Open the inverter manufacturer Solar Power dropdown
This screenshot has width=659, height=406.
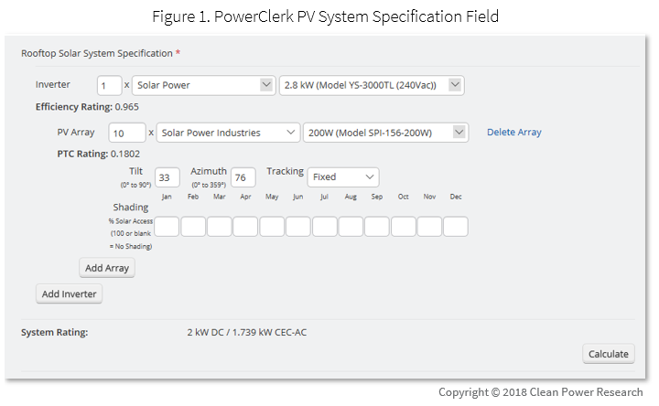[203, 85]
